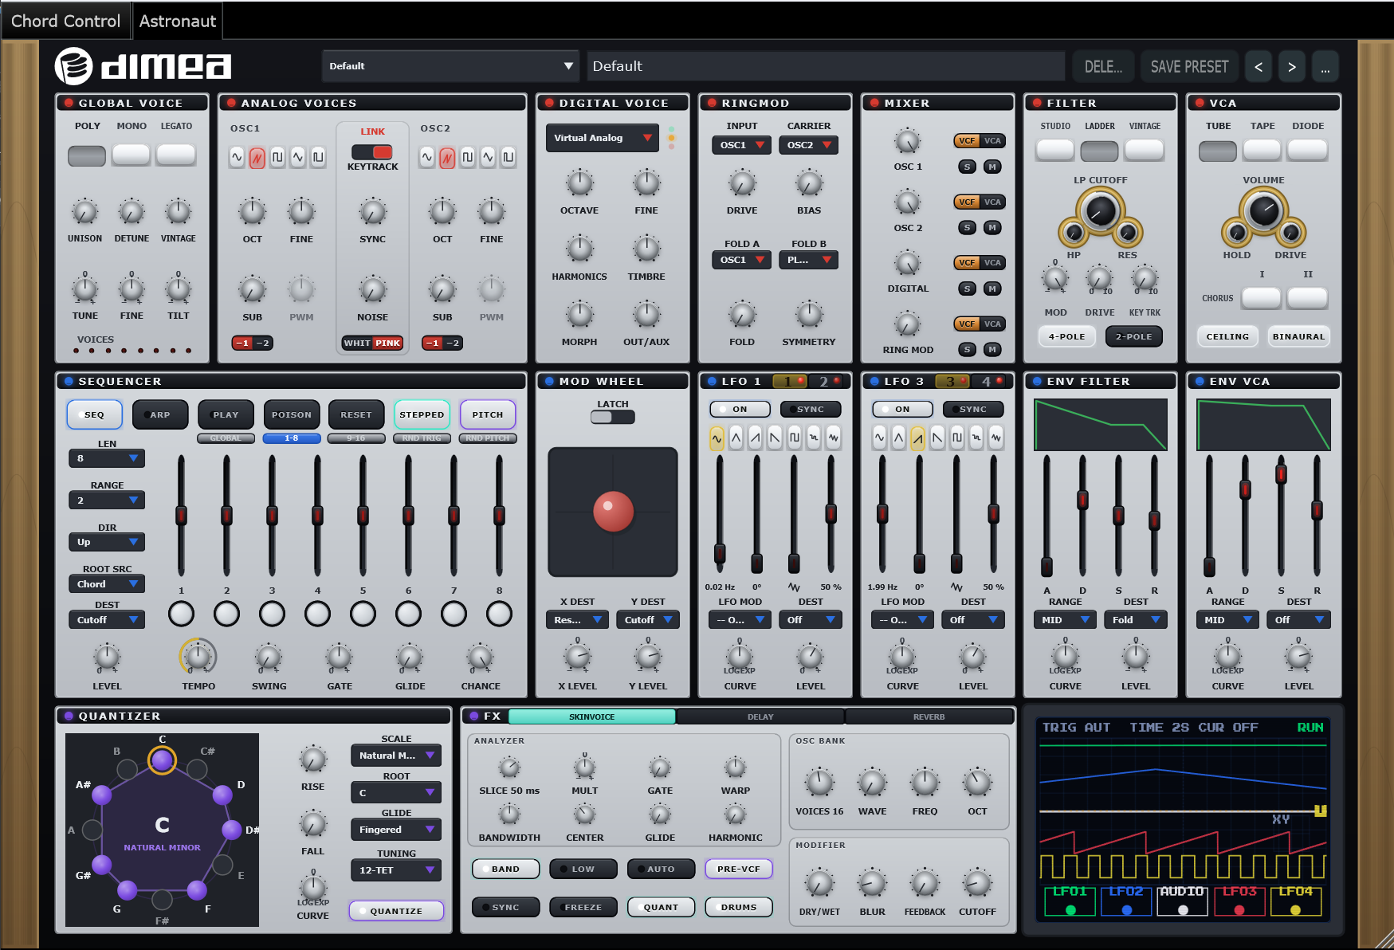Turn on LFO 1 SYNC
The height and width of the screenshot is (950, 1394).
[811, 410]
